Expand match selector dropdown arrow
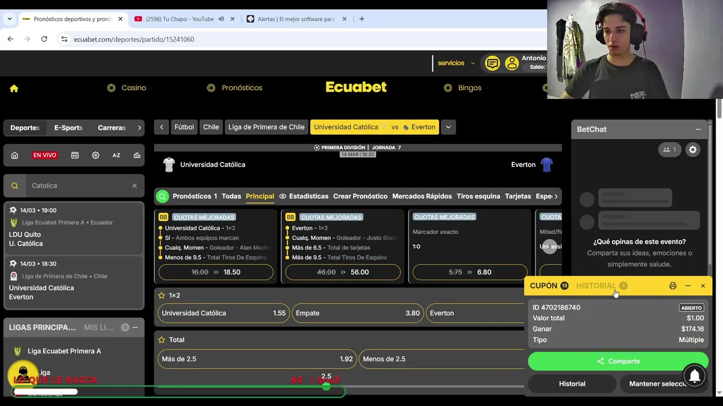The image size is (723, 406). pyautogui.click(x=448, y=127)
